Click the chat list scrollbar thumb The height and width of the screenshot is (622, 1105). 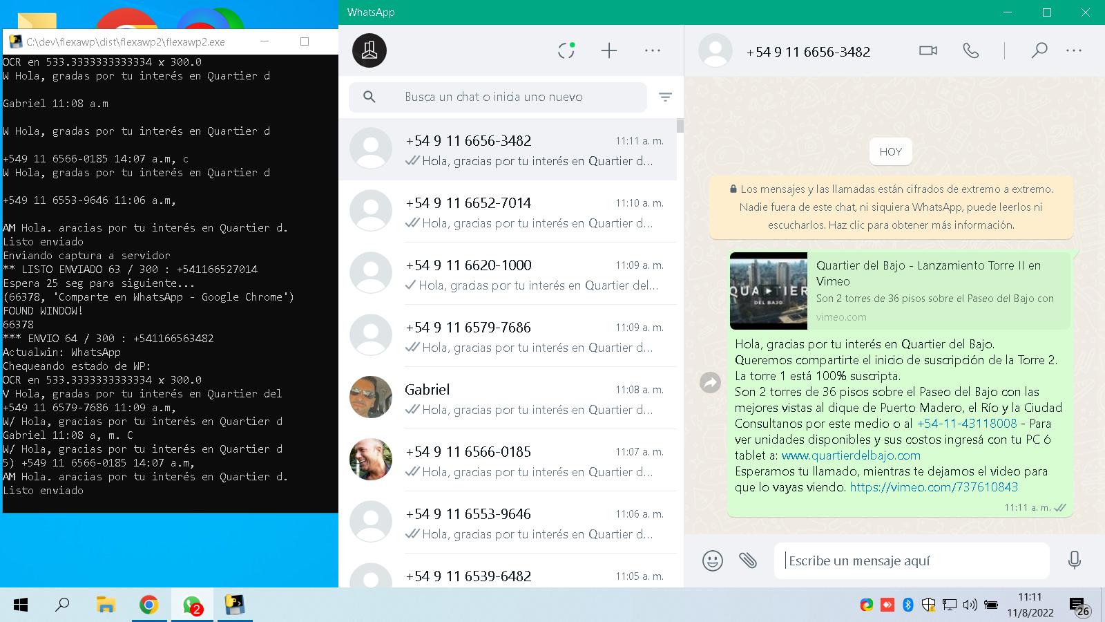[680, 126]
